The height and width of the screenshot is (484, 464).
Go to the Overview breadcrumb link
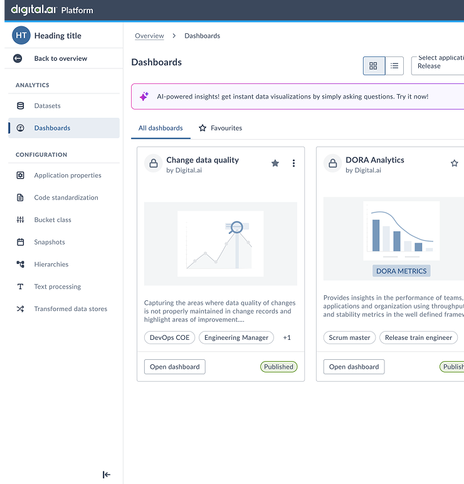pyautogui.click(x=149, y=36)
